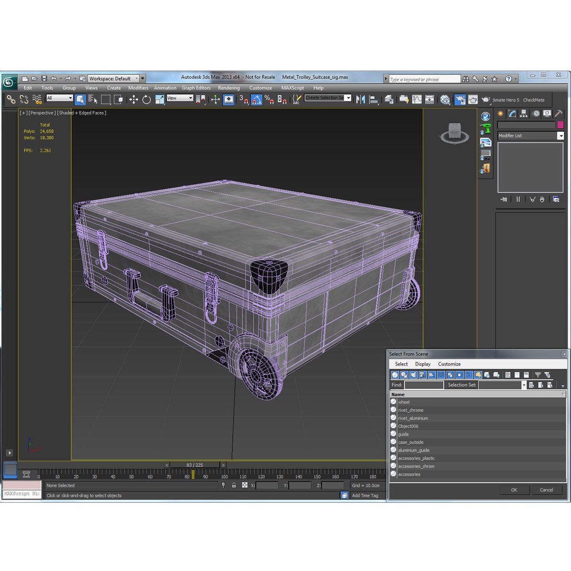The height and width of the screenshot is (571, 571).
Task: Click the viewport [+] menu label
Action: tap(24, 113)
